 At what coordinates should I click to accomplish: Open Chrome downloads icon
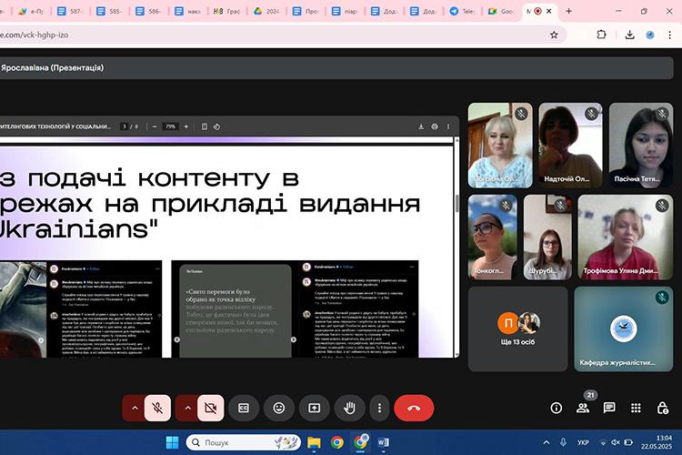click(x=629, y=35)
